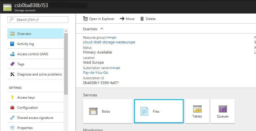
Task: Click the Monitoring section heading
Action: coord(93,130)
